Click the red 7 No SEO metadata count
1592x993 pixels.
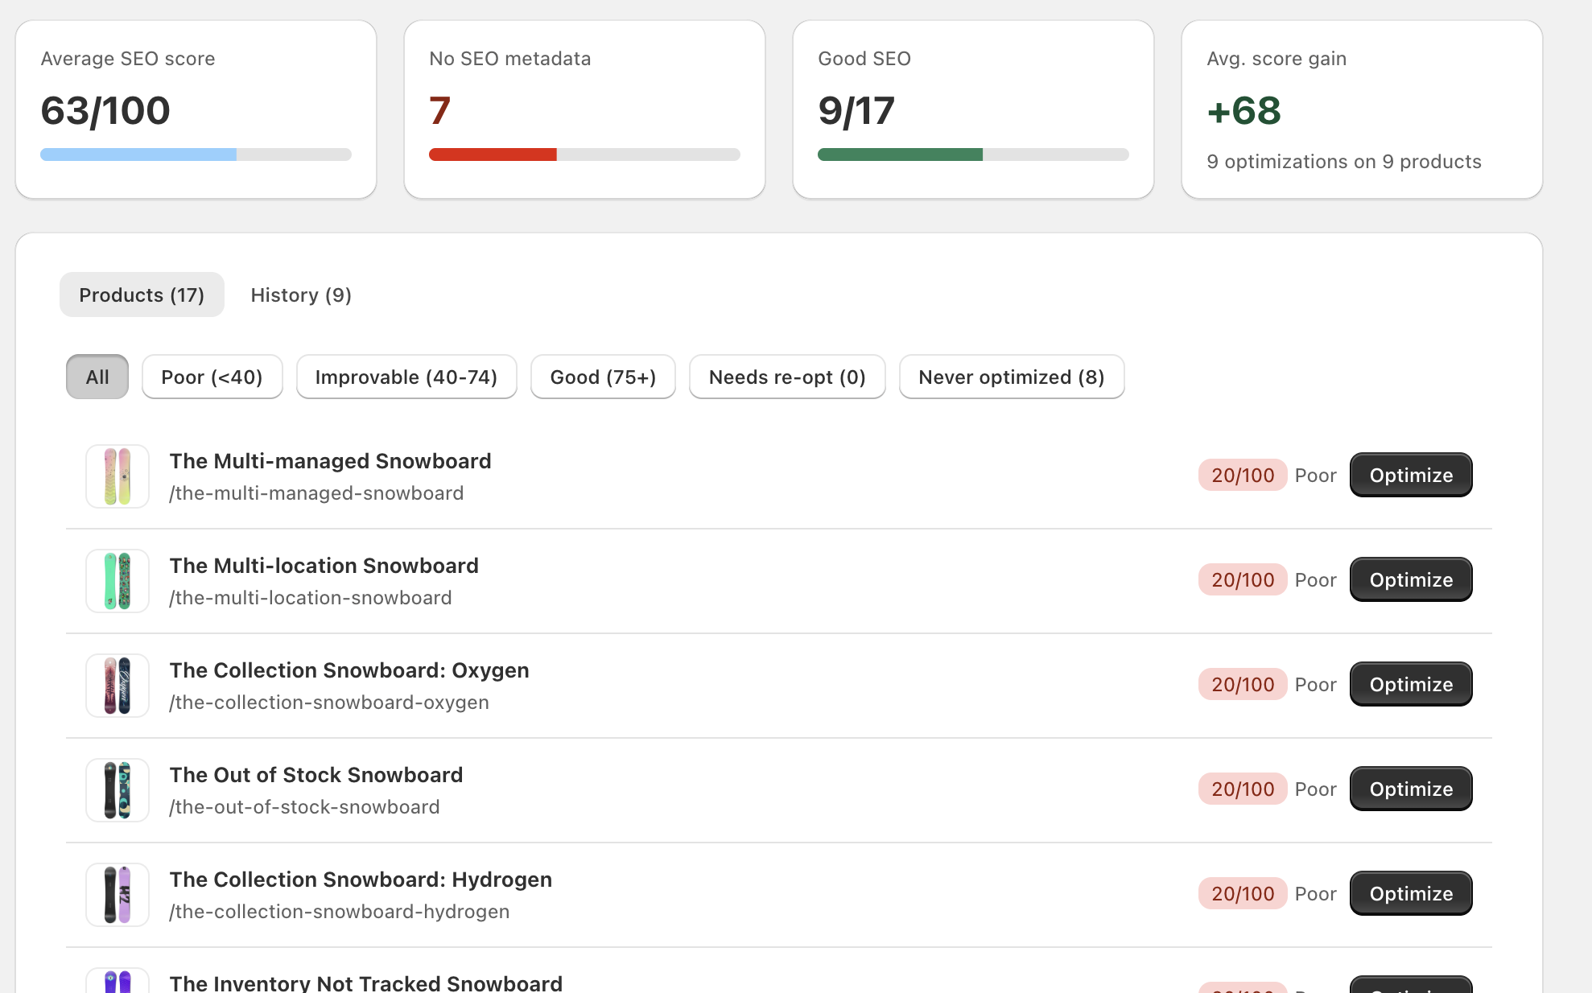tap(439, 111)
